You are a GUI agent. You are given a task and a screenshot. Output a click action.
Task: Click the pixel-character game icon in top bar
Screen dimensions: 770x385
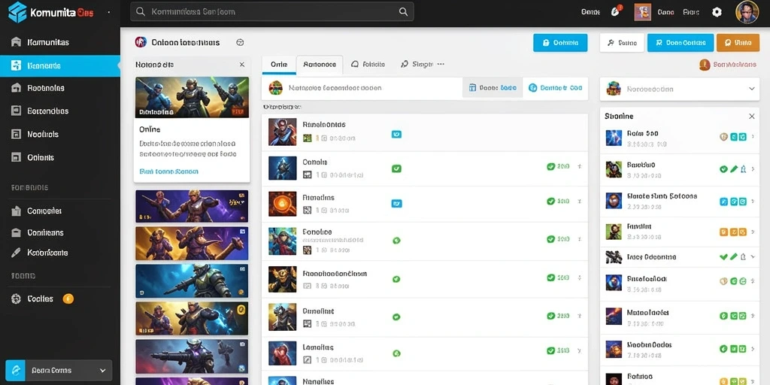point(642,12)
